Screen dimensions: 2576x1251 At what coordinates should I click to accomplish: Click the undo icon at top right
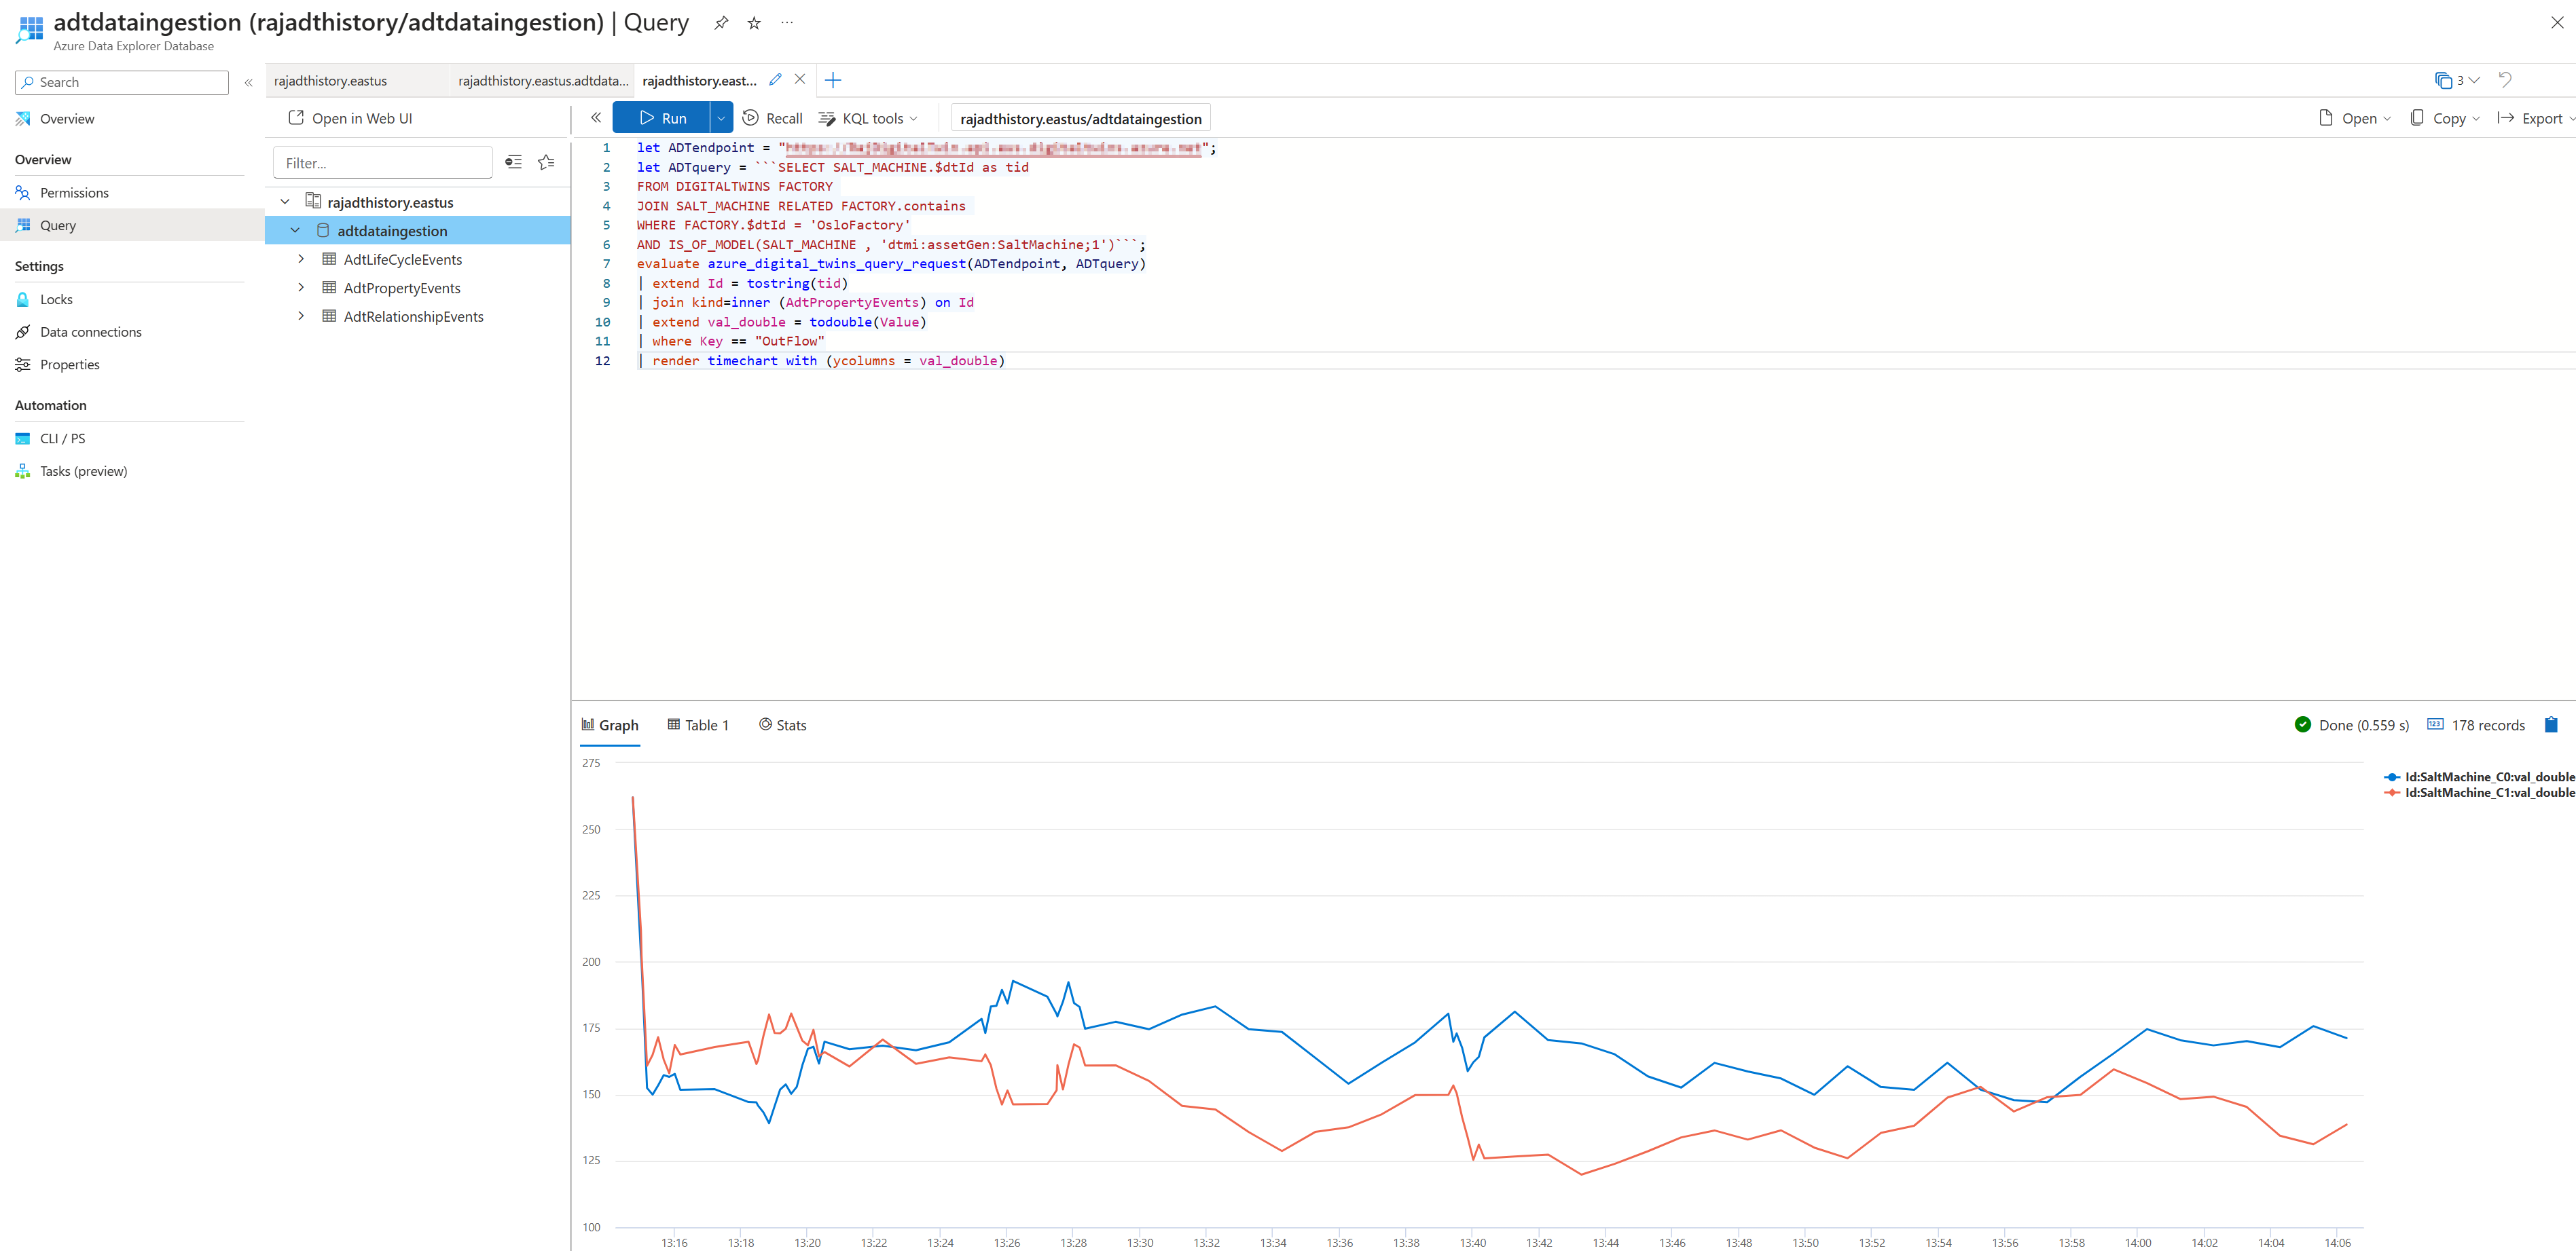tap(2505, 80)
